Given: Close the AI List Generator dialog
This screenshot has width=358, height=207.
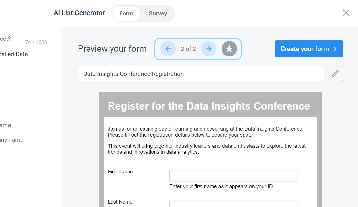Looking at the screenshot, I should (346, 13).
